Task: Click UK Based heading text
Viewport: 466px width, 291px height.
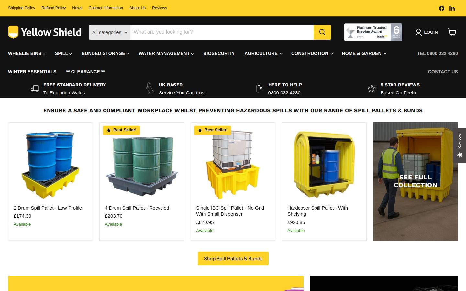Action: 171,85
